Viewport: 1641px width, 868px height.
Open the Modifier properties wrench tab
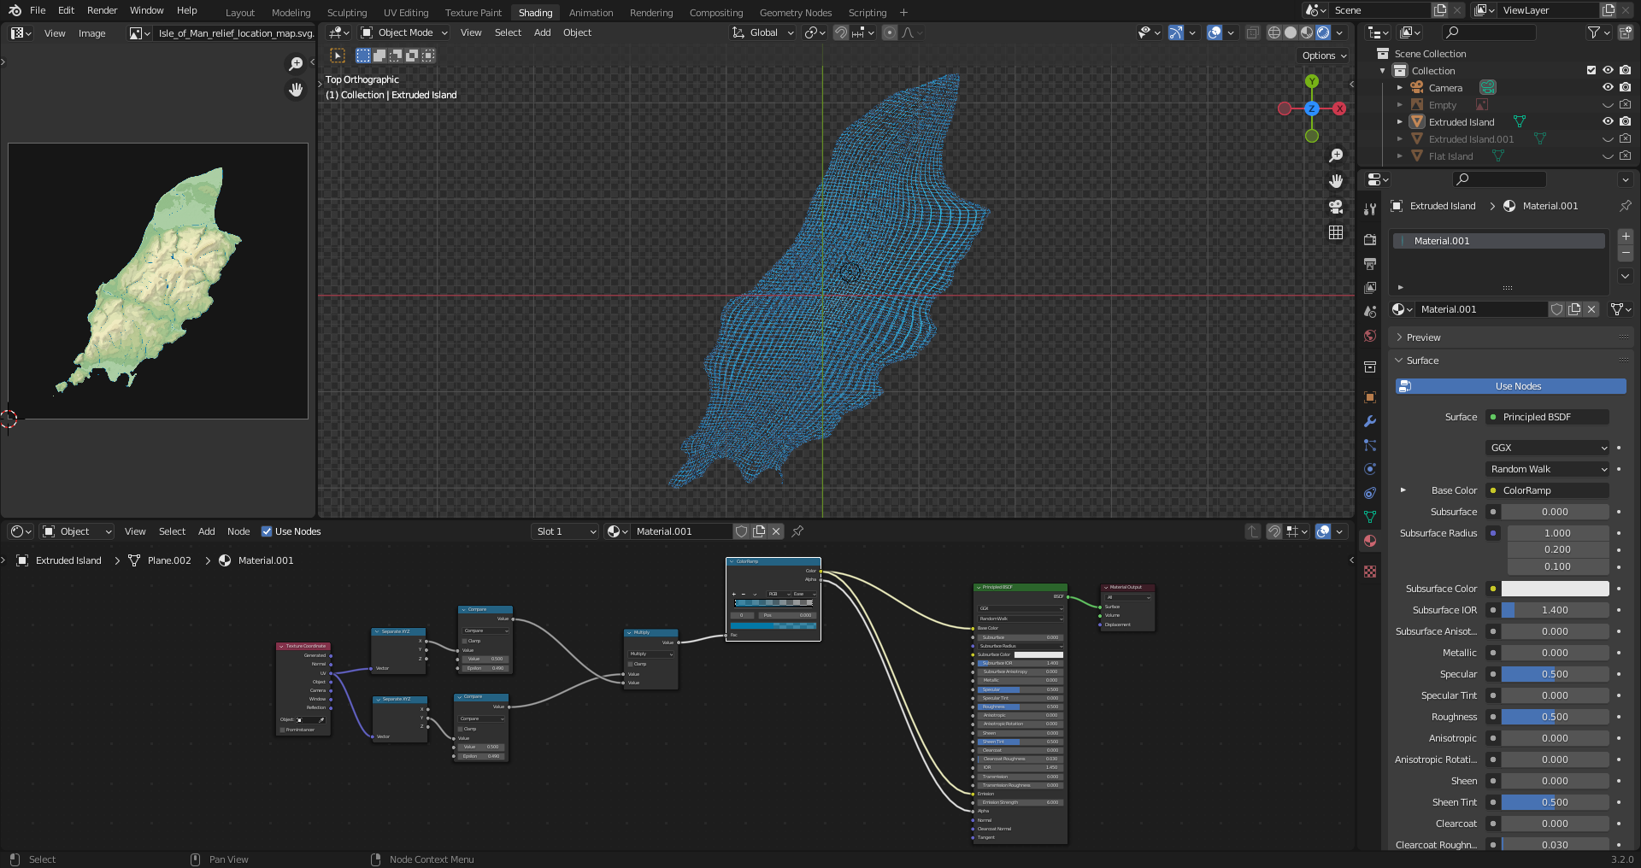pos(1370,421)
